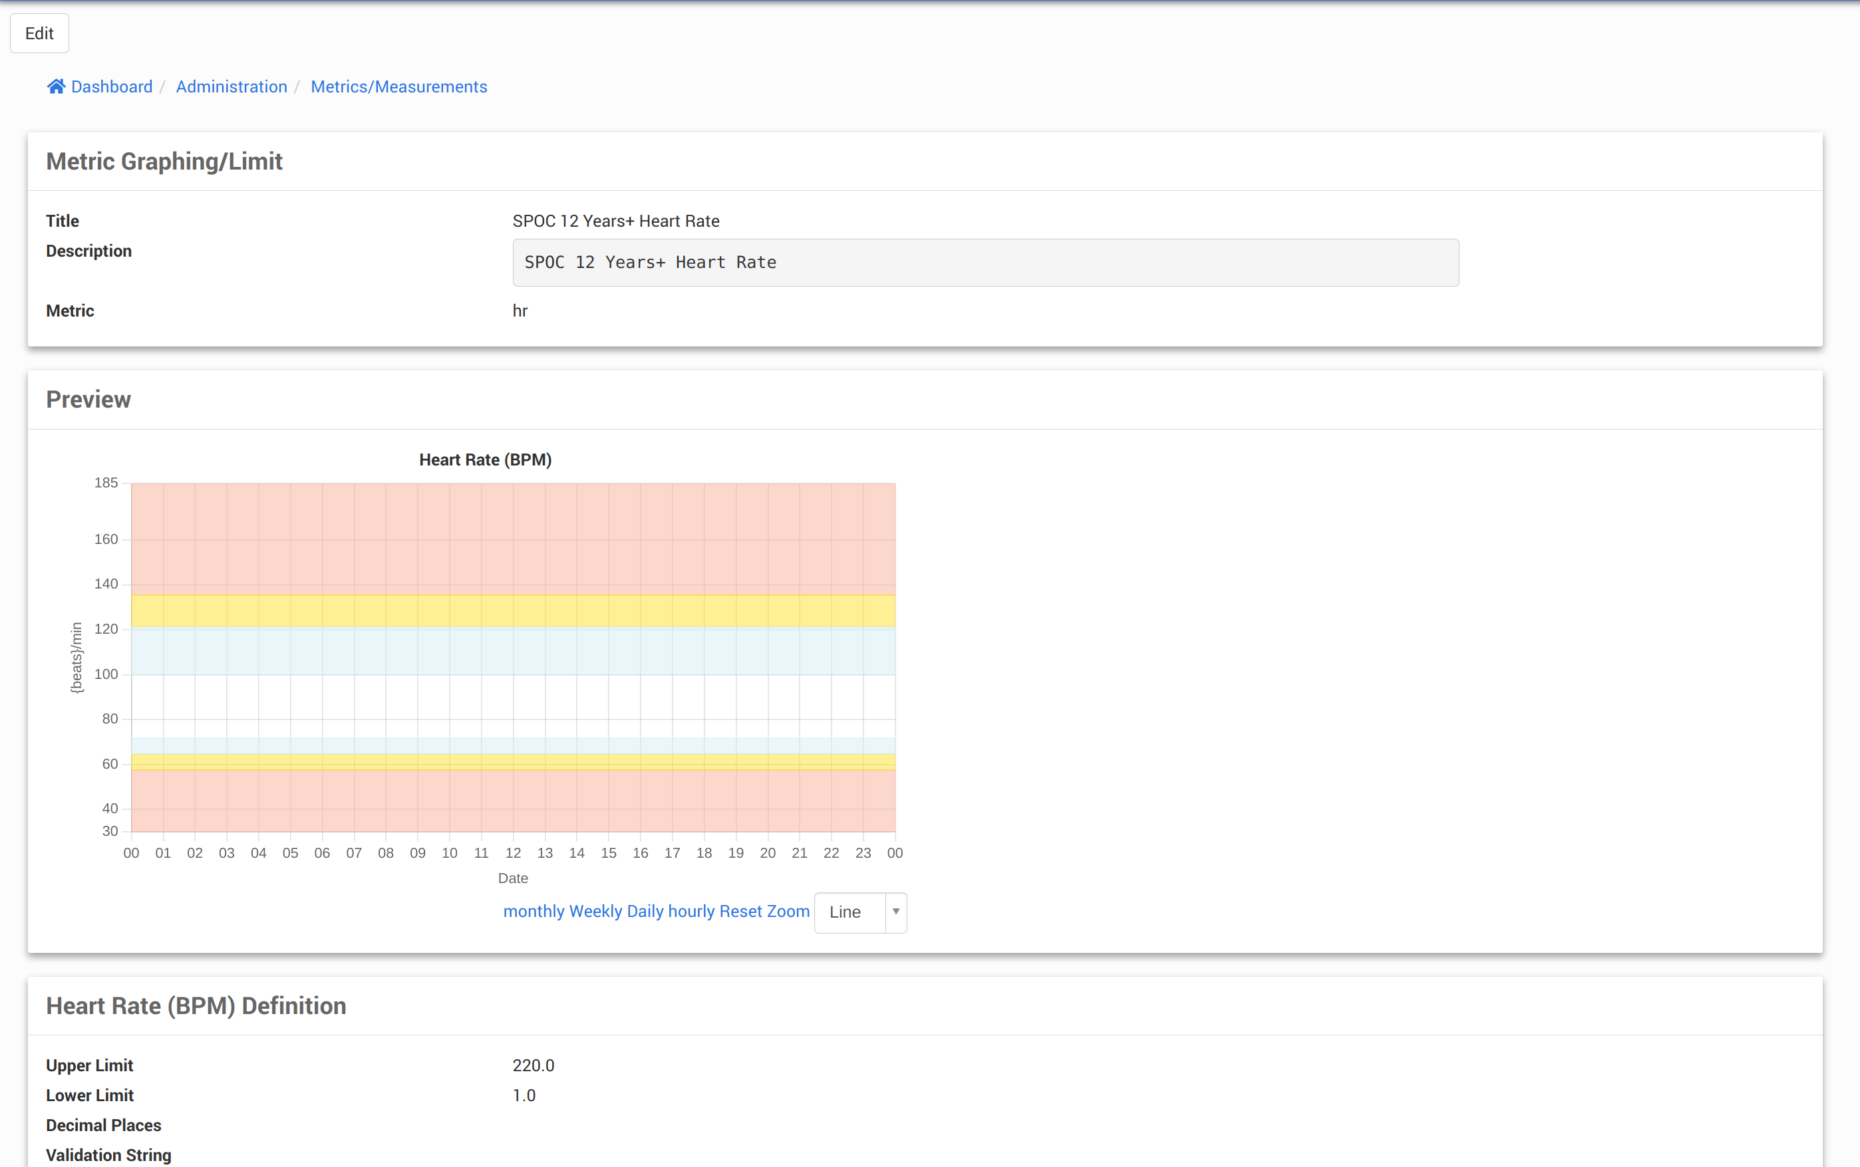The image size is (1860, 1167).
Task: Click the Description text box
Action: pyautogui.click(x=985, y=263)
